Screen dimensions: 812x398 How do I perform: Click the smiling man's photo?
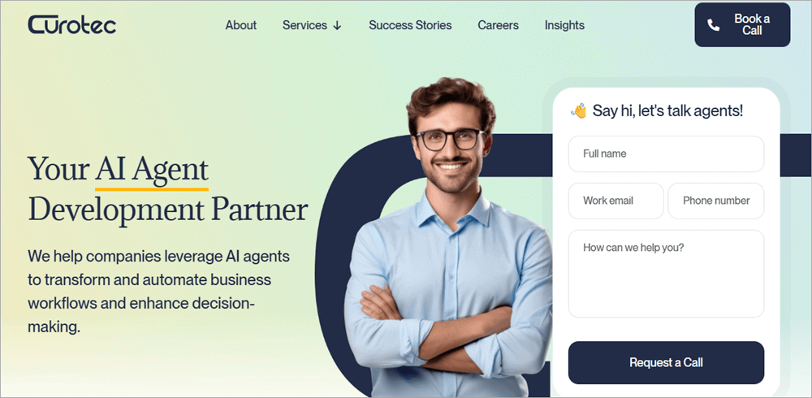(x=450, y=238)
